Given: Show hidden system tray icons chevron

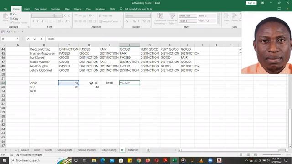Looking at the screenshot, I should pyautogui.click(x=246, y=160).
